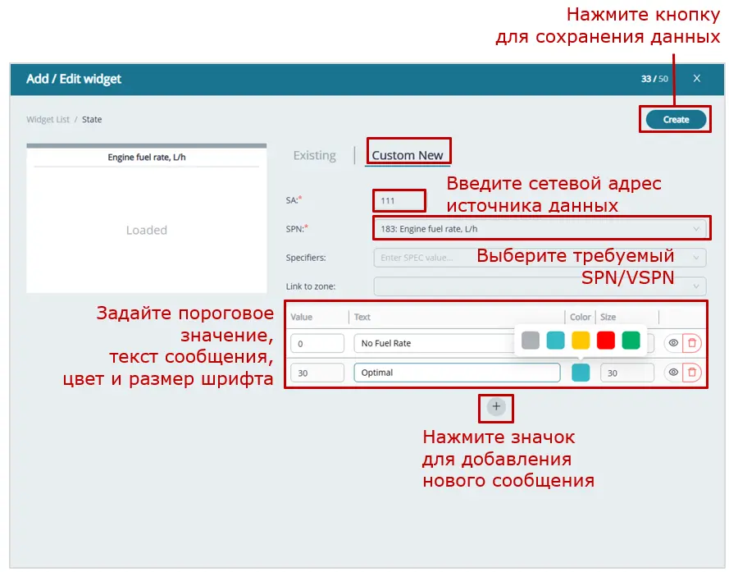Image resolution: width=729 pixels, height=572 pixels.
Task: Click the Create button
Action: click(x=674, y=119)
